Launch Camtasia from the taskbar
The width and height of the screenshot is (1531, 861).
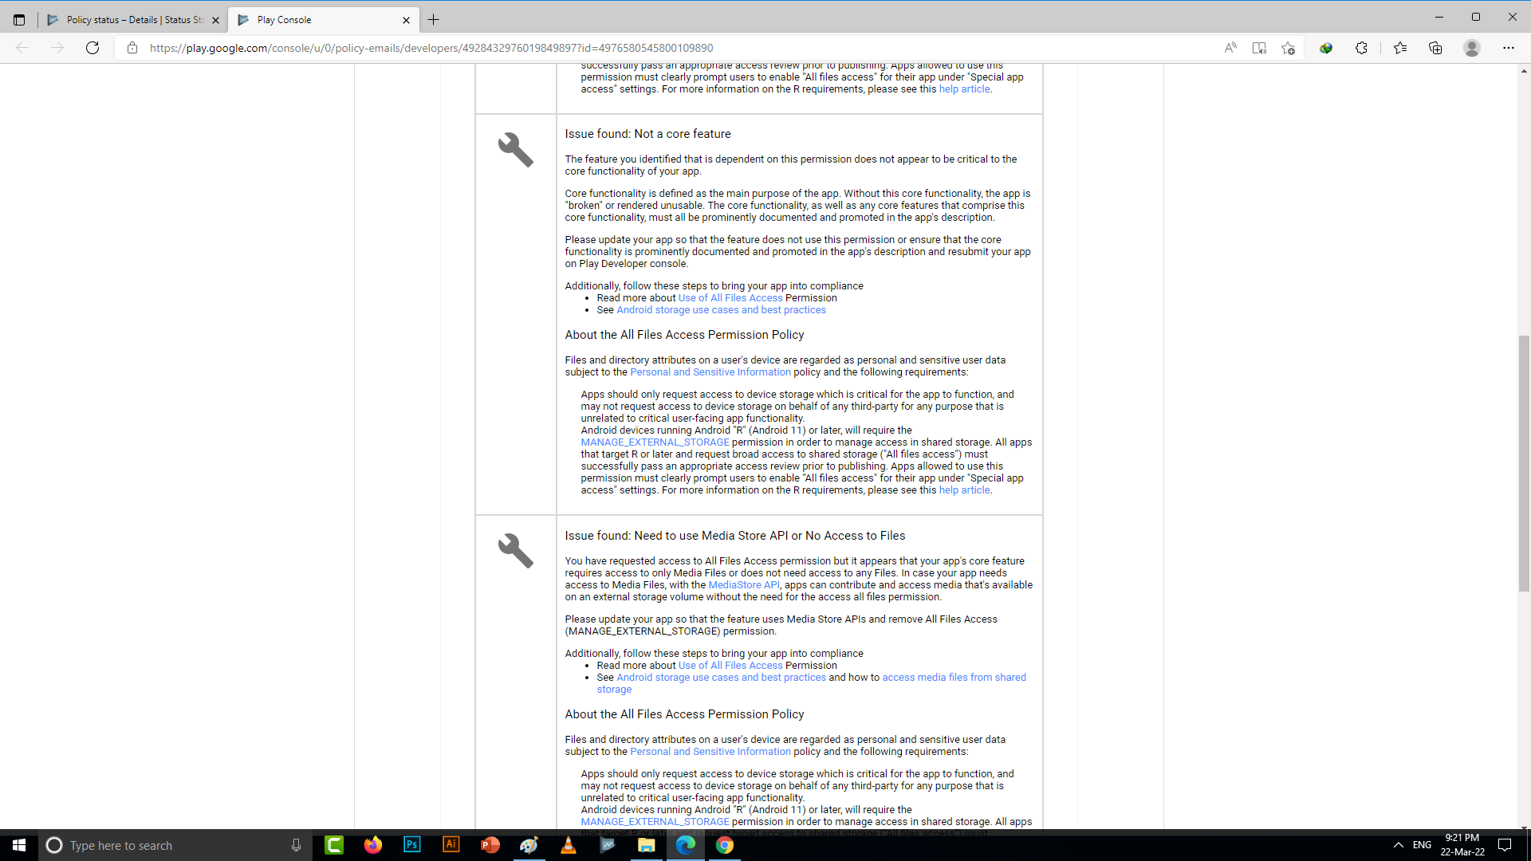tap(334, 845)
